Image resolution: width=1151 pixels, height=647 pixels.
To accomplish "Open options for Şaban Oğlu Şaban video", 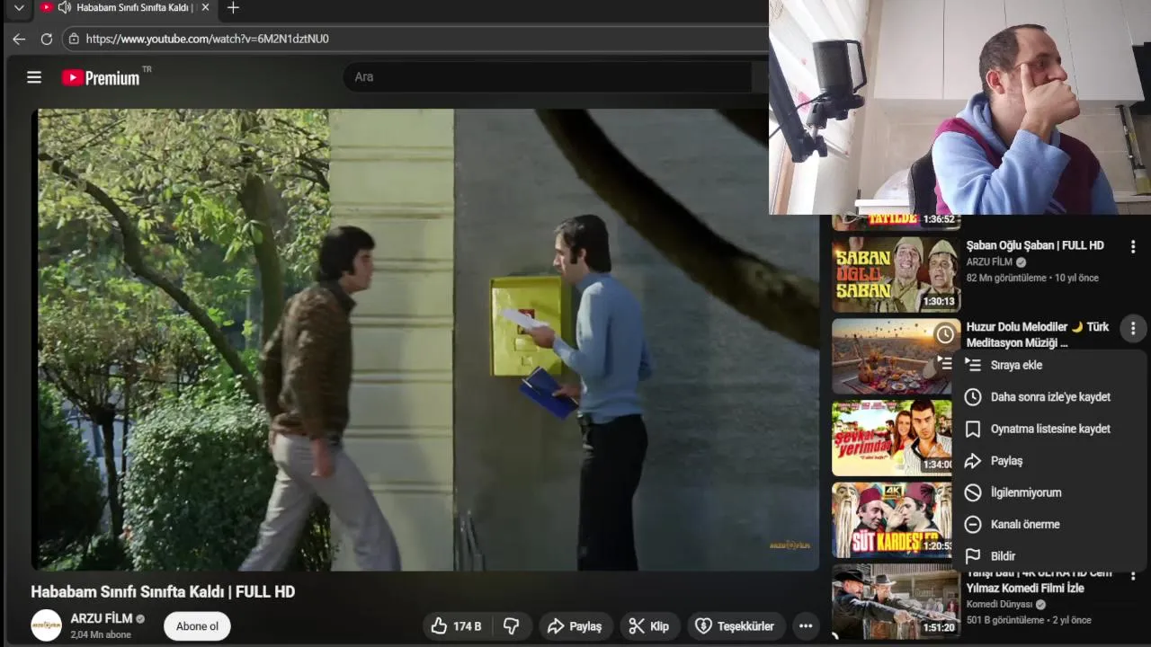I will (1133, 246).
